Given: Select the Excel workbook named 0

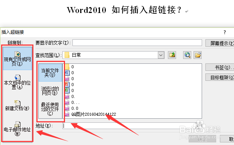Looking at the screenshot, I should [69, 90].
